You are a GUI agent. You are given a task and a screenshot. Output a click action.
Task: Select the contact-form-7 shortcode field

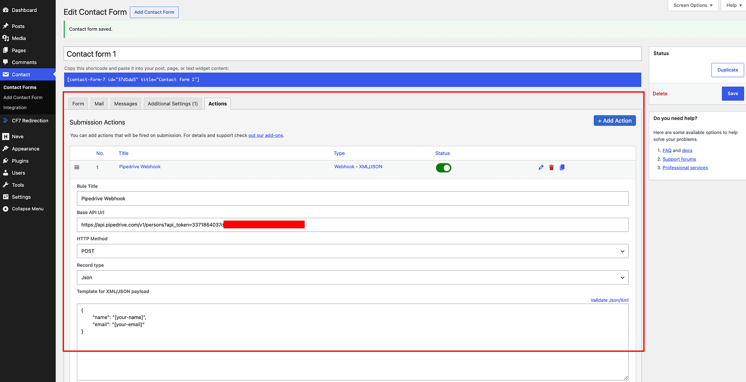click(x=352, y=80)
